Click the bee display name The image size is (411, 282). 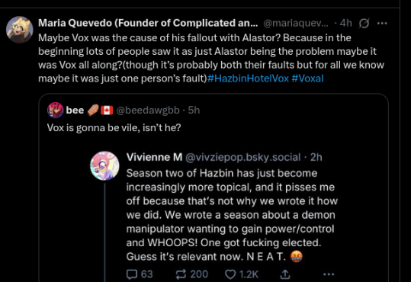(75, 110)
